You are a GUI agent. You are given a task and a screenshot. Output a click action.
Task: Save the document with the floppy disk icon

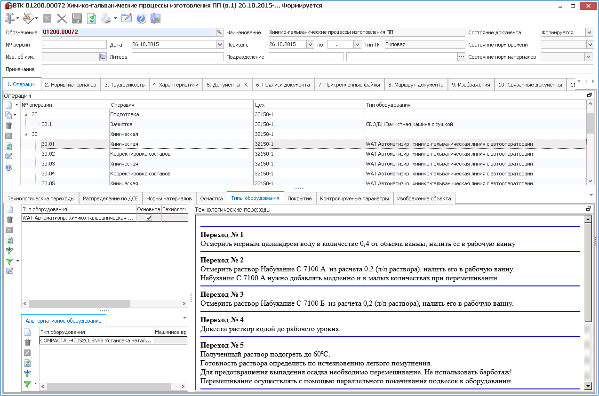pyautogui.click(x=77, y=19)
